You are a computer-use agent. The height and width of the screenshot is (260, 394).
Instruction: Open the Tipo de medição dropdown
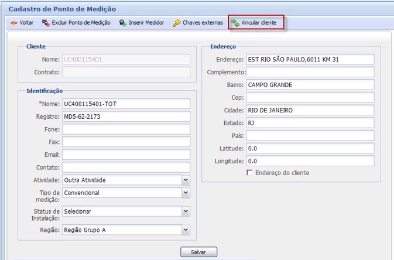pyautogui.click(x=186, y=193)
